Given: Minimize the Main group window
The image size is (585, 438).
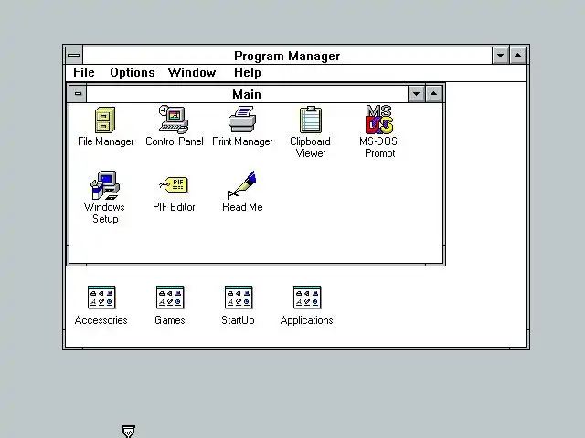Looking at the screenshot, I should pos(417,93).
